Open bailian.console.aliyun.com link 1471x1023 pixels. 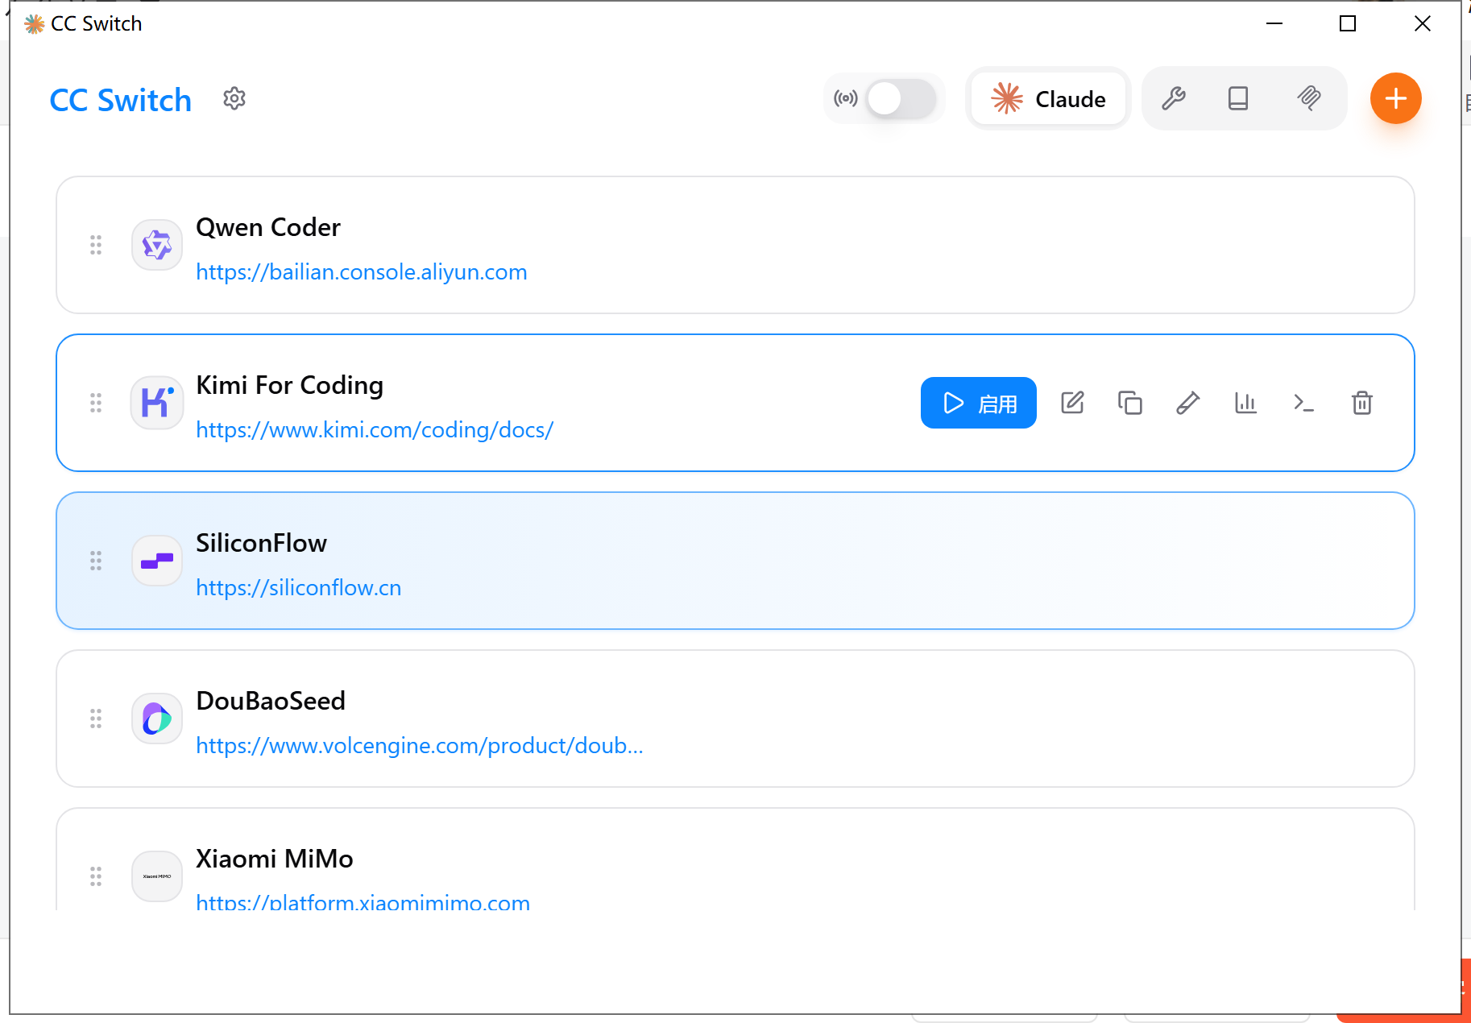pyautogui.click(x=362, y=272)
